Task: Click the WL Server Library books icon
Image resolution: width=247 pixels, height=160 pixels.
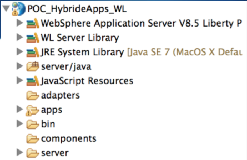Action: [32, 38]
